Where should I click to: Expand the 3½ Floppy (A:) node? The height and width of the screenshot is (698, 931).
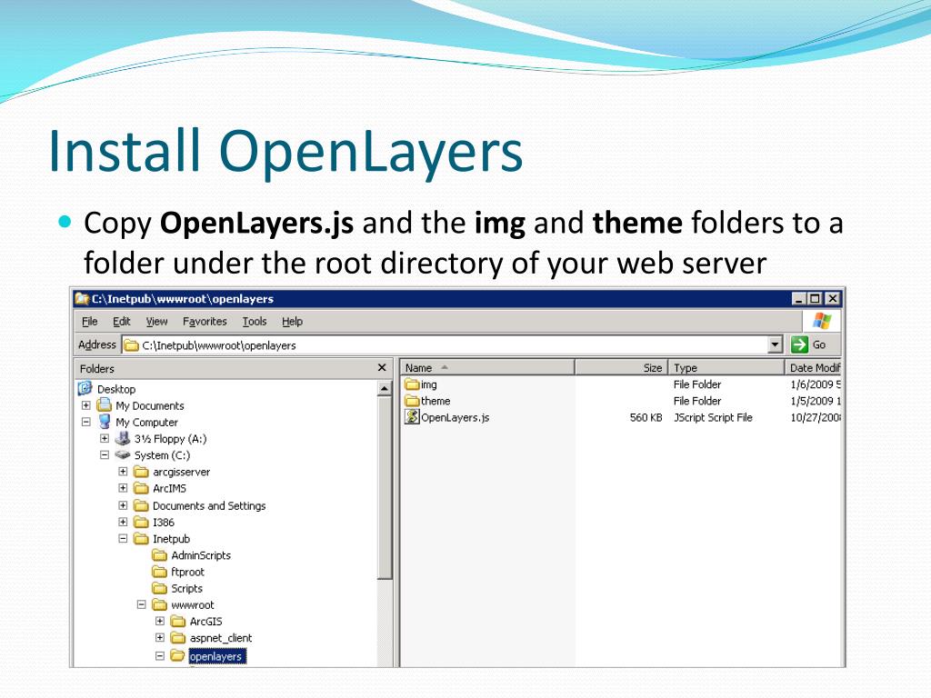point(105,439)
